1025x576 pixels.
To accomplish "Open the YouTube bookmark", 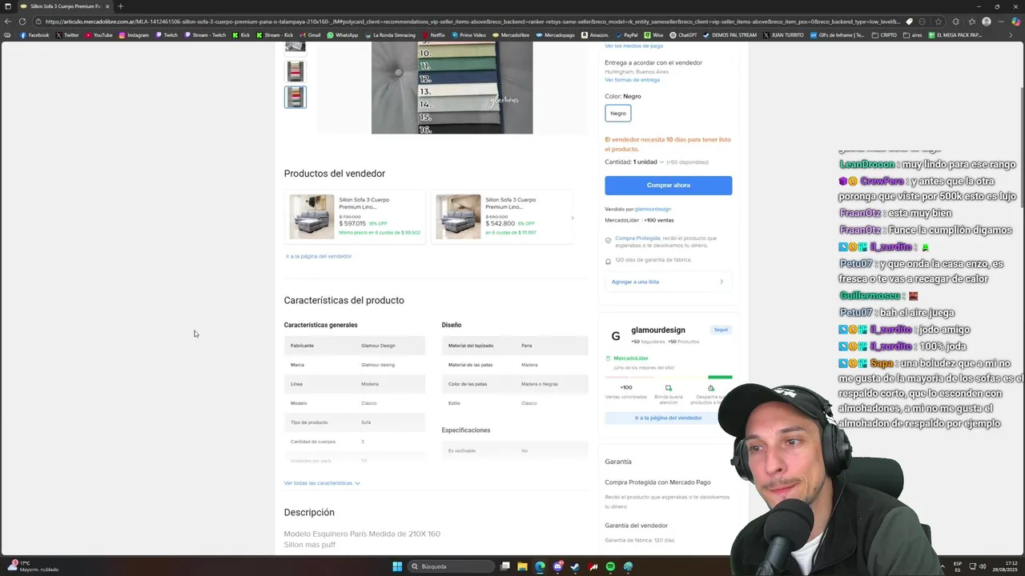I will [x=98, y=35].
